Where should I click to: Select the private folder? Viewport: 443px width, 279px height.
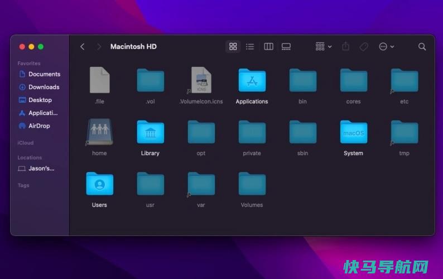[x=252, y=132]
